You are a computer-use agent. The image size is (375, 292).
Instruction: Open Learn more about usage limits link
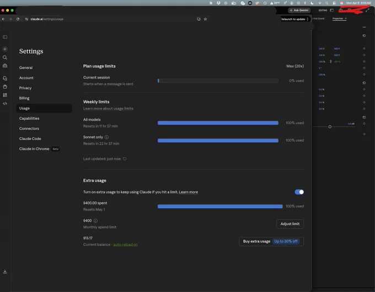pyautogui.click(x=108, y=108)
